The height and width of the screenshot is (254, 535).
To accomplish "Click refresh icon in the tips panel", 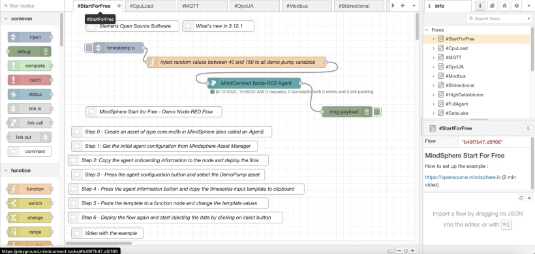I will coord(521,198).
